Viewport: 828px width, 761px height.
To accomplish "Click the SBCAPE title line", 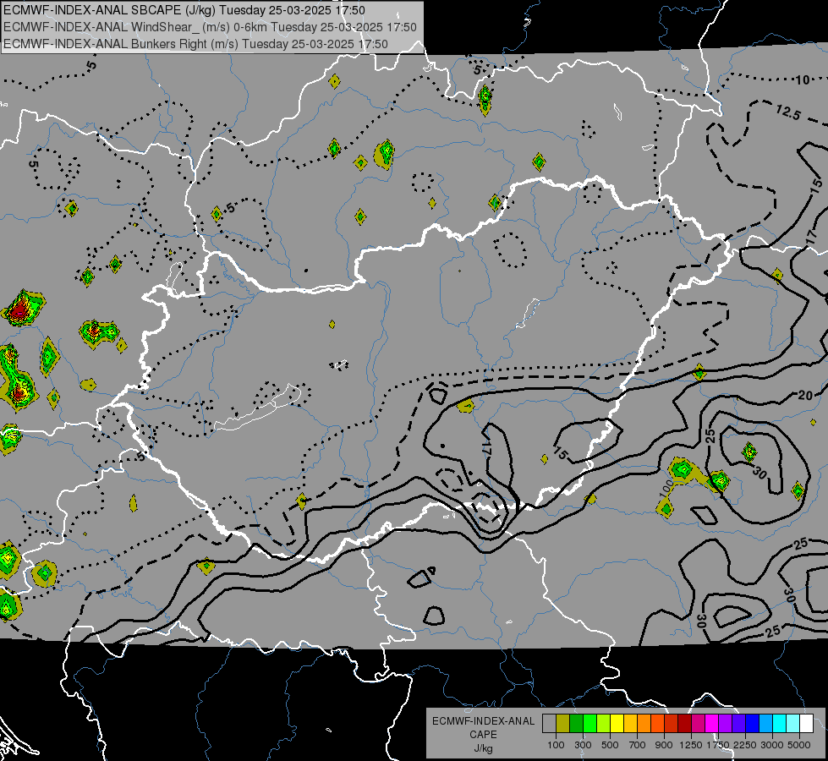I will [x=184, y=10].
